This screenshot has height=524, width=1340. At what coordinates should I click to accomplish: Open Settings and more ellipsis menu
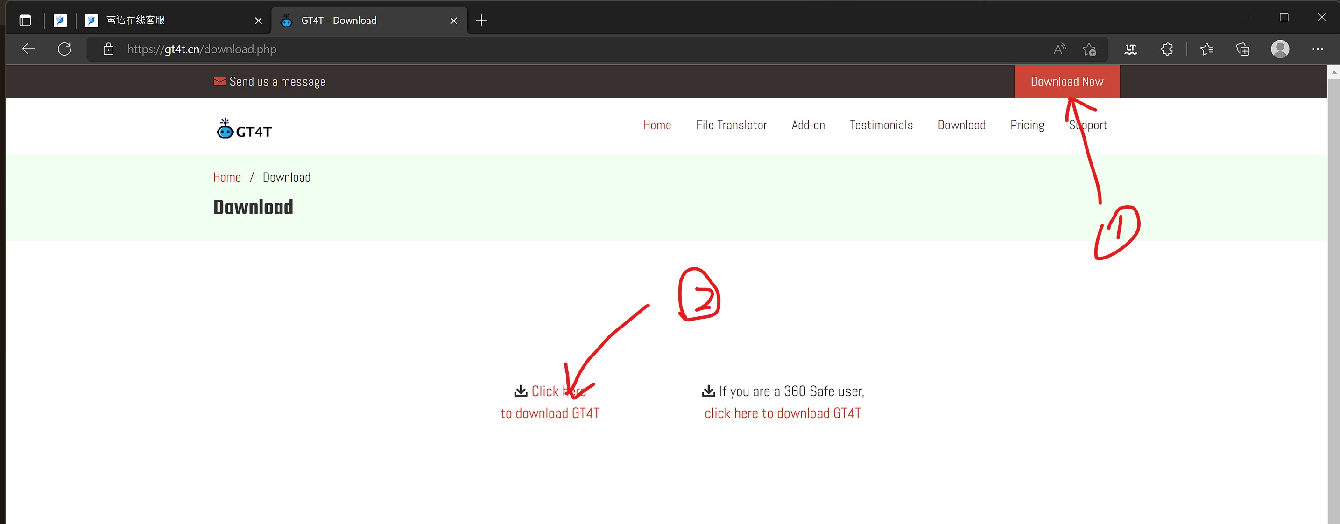pos(1317,49)
